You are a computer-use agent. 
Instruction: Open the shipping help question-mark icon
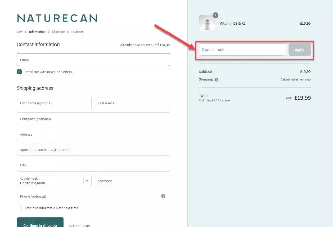(216, 80)
